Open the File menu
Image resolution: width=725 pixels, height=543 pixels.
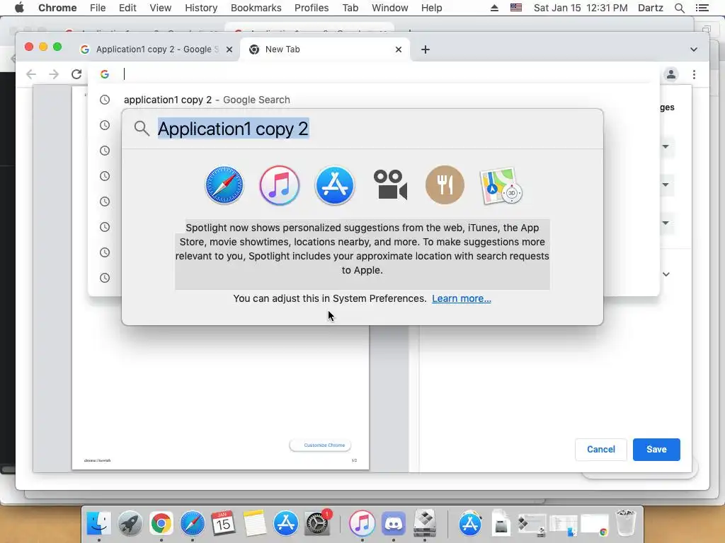pyautogui.click(x=98, y=8)
